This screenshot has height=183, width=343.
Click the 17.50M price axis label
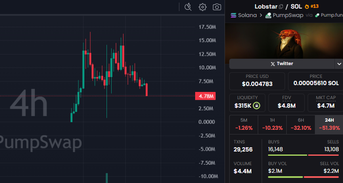pos(207,27)
